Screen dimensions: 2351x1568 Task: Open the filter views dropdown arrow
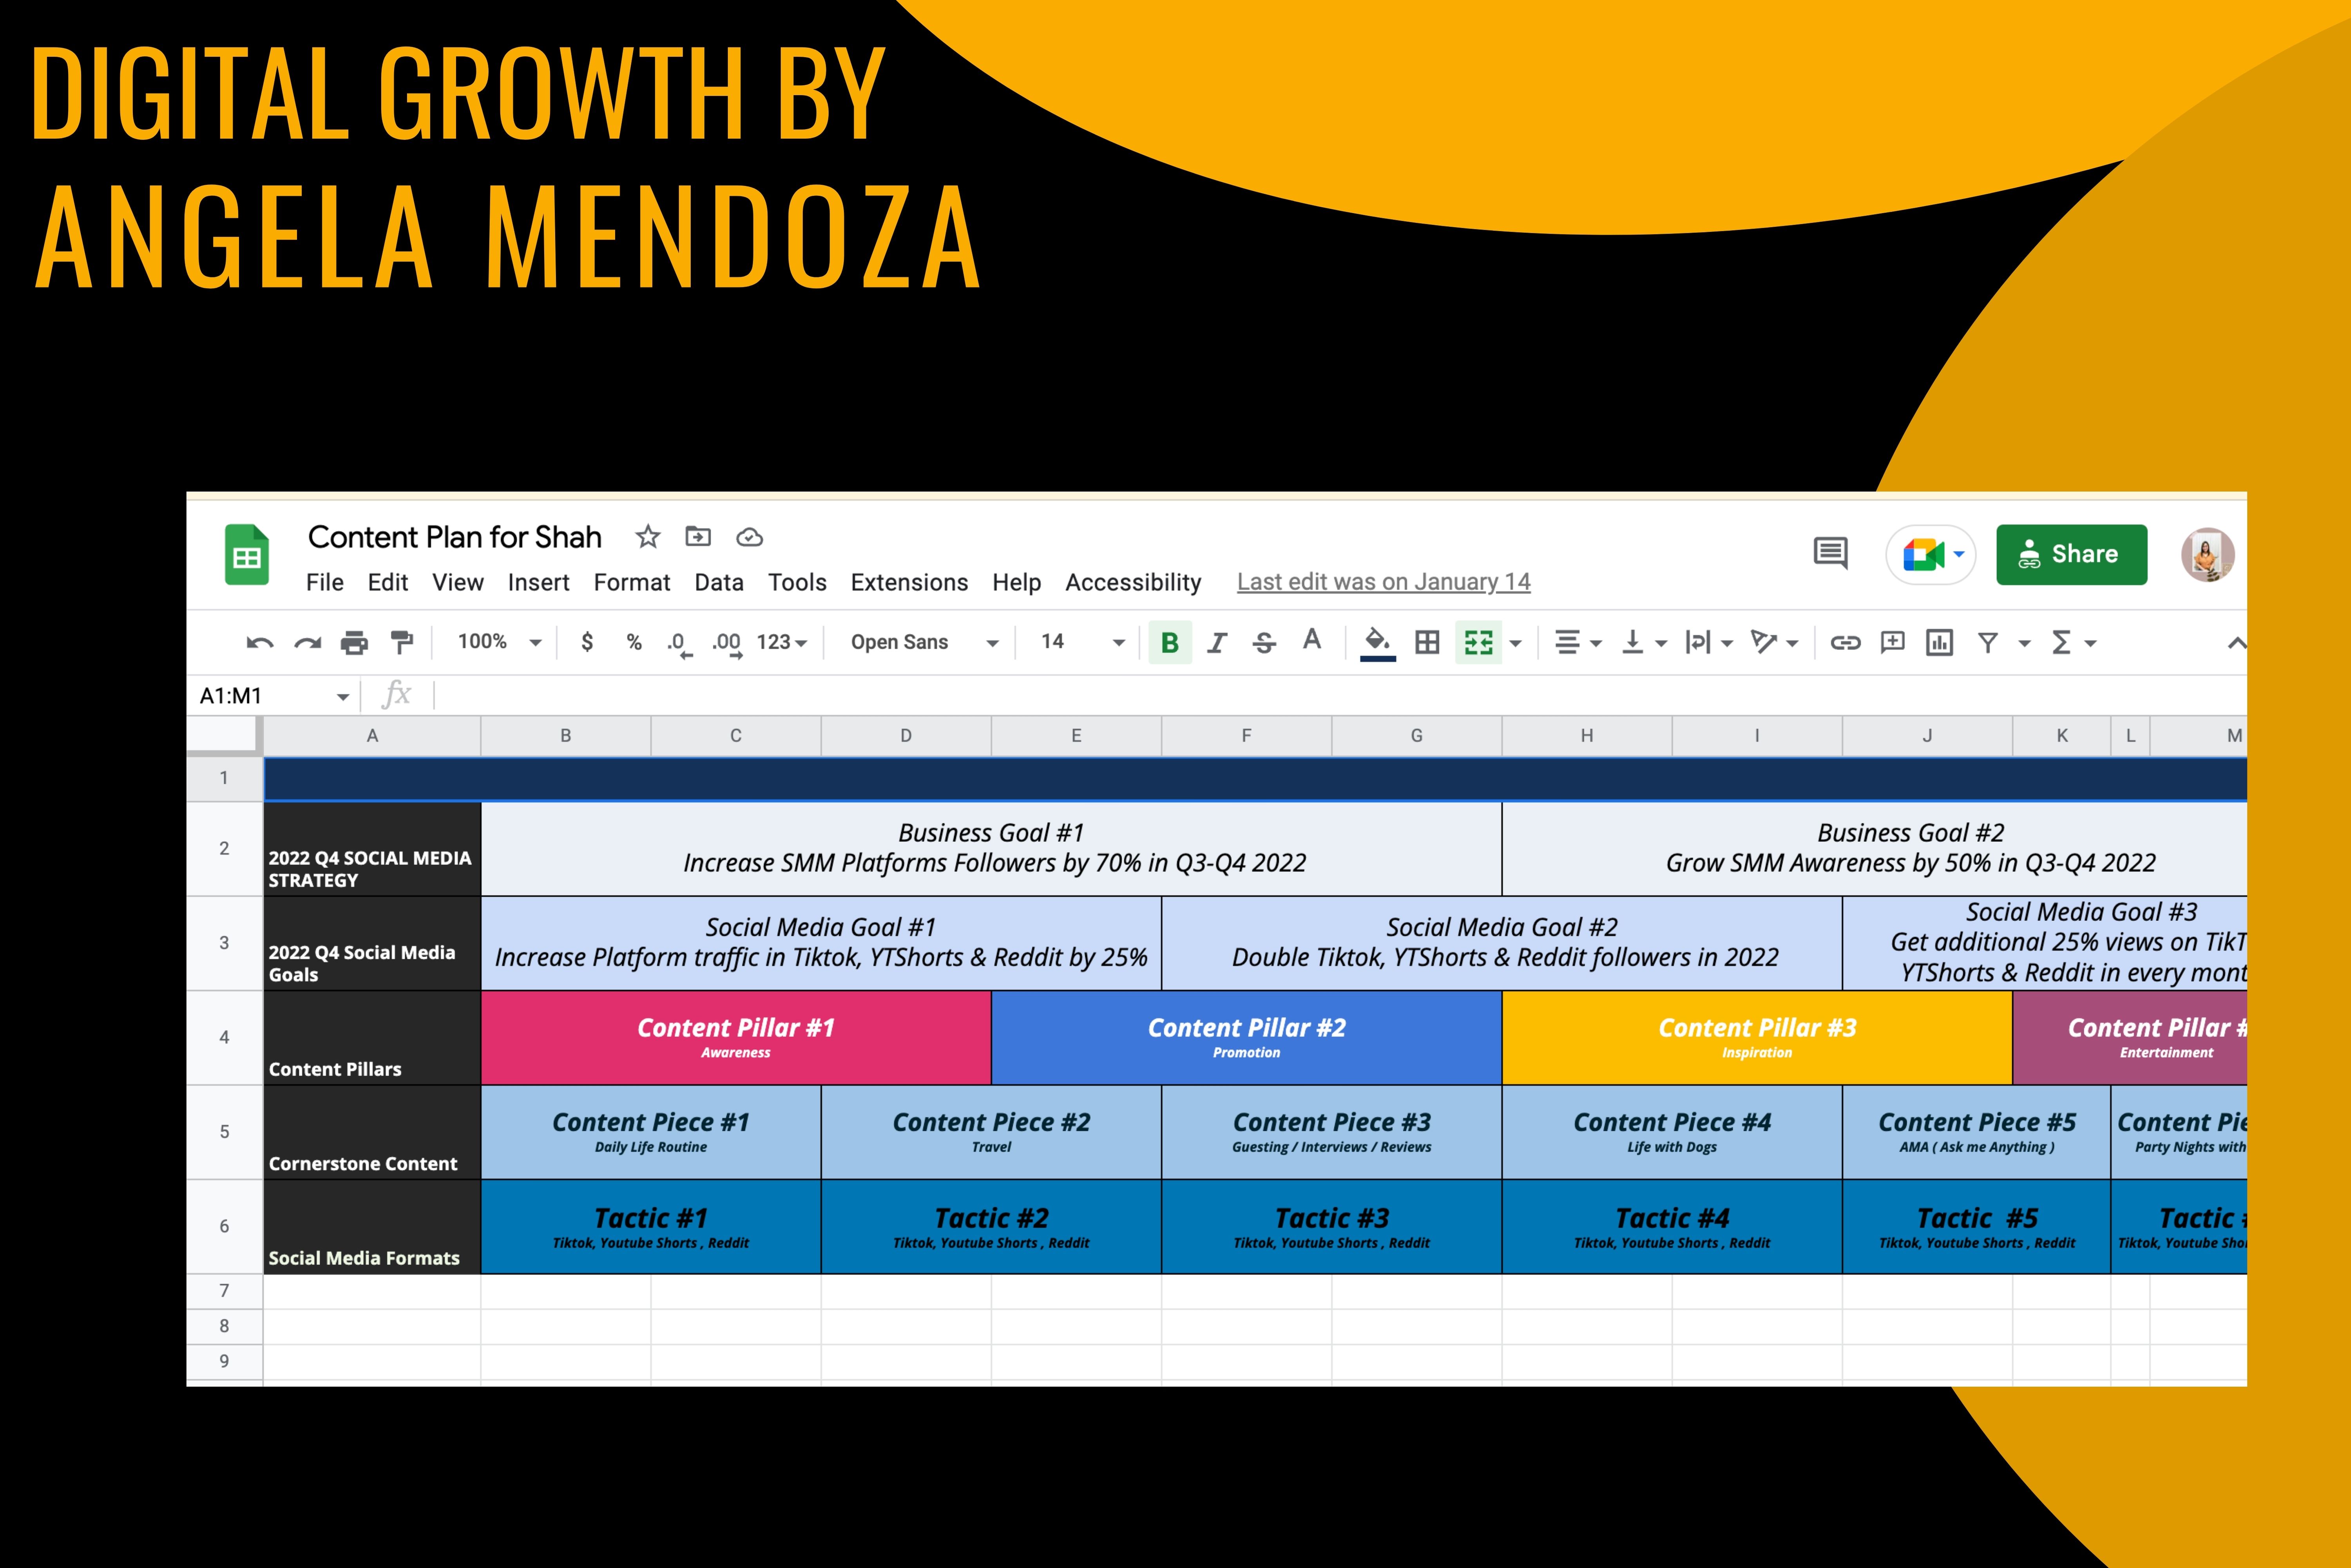(x=2025, y=643)
